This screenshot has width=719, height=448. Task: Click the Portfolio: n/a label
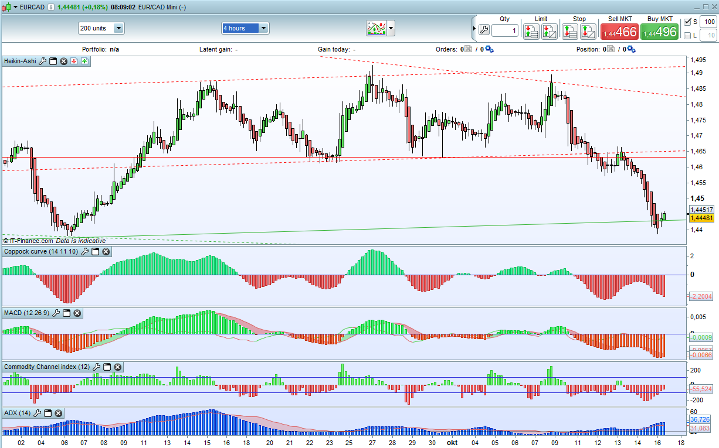pos(100,50)
